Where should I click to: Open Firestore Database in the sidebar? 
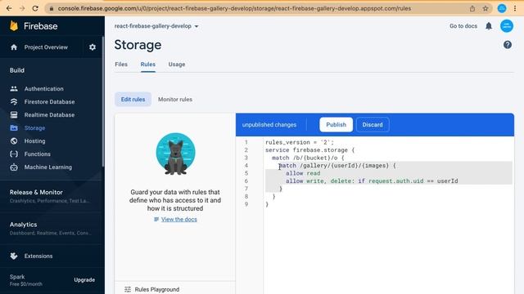click(49, 101)
